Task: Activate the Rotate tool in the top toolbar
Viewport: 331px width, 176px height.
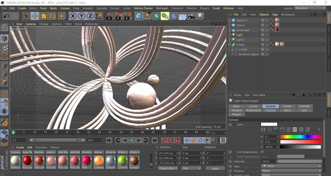Action: point(53,16)
